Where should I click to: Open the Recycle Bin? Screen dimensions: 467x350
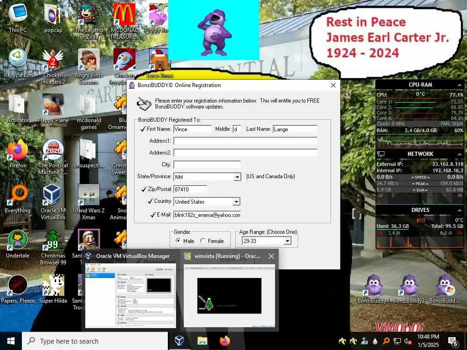coord(18,63)
